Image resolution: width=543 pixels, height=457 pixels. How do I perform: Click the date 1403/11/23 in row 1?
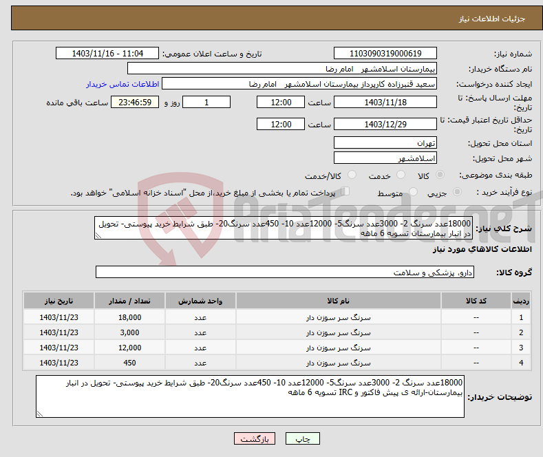59,317
